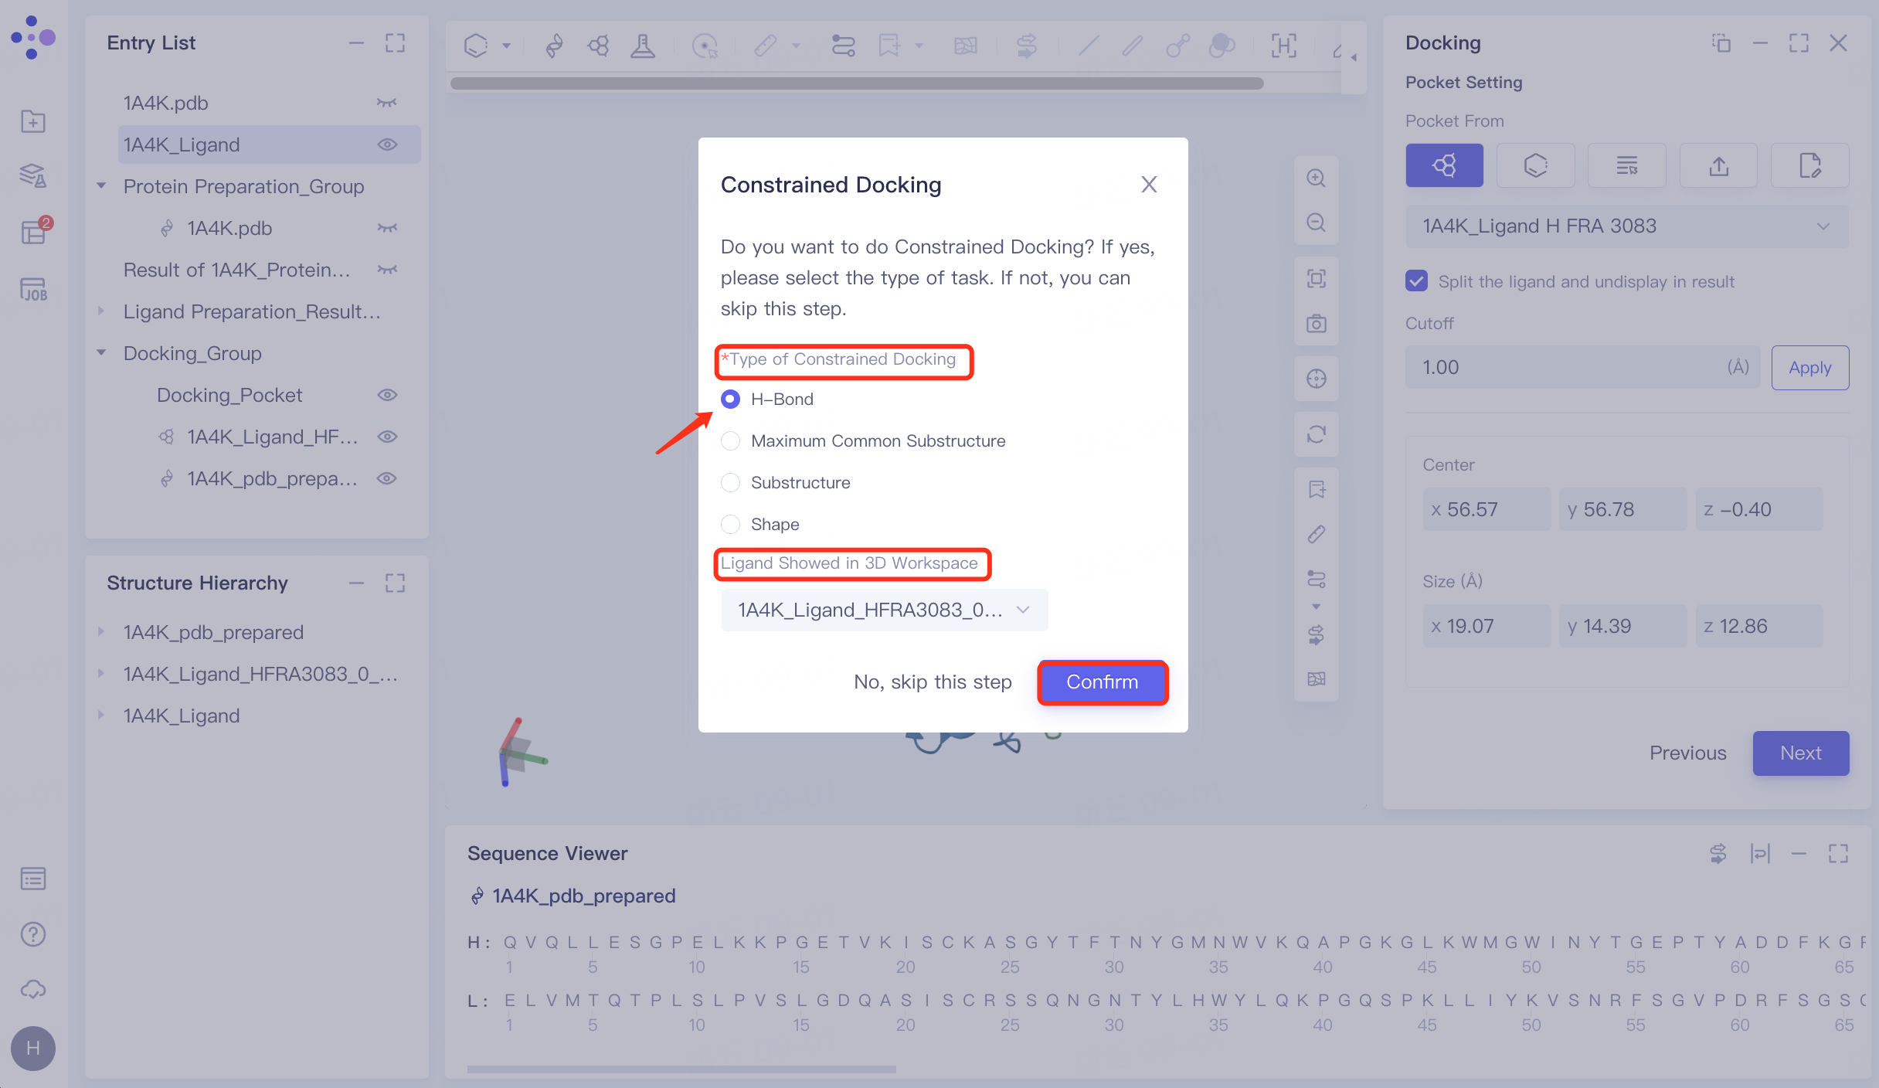1879x1088 pixels.
Task: Click the cloud icon in sidebar
Action: click(33, 990)
